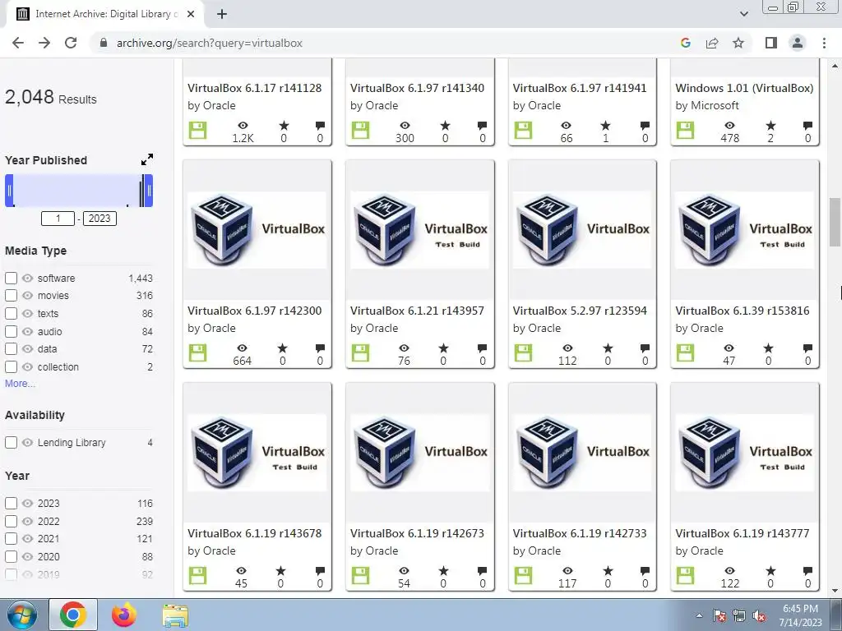Grab the left year range slider handle
The image size is (842, 631).
(9, 191)
